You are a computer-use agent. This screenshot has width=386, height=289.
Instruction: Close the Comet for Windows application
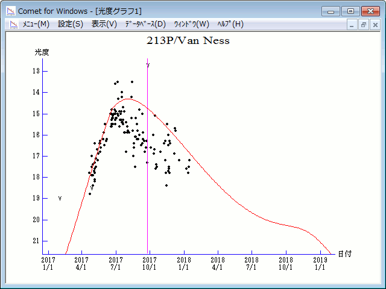370,11
